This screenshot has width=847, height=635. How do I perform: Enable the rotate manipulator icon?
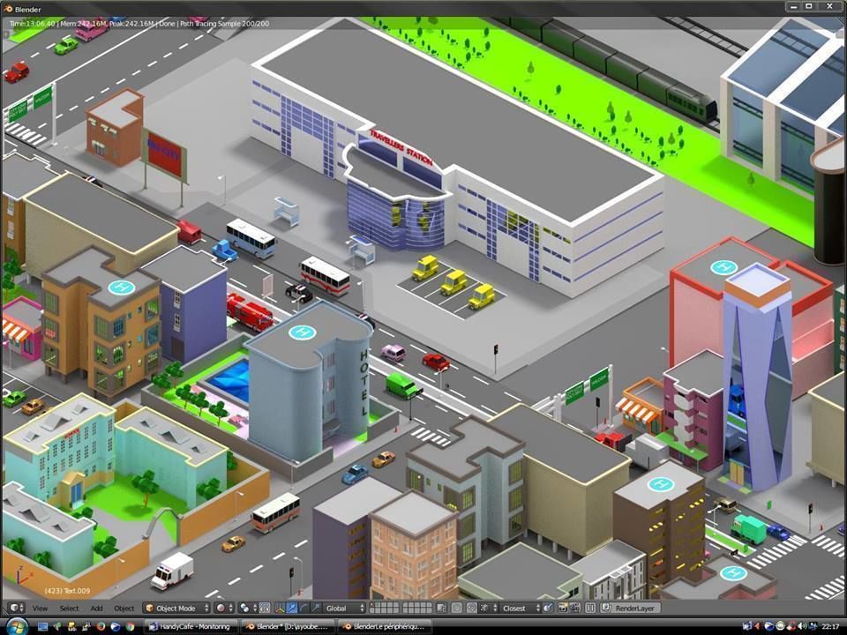[x=304, y=608]
